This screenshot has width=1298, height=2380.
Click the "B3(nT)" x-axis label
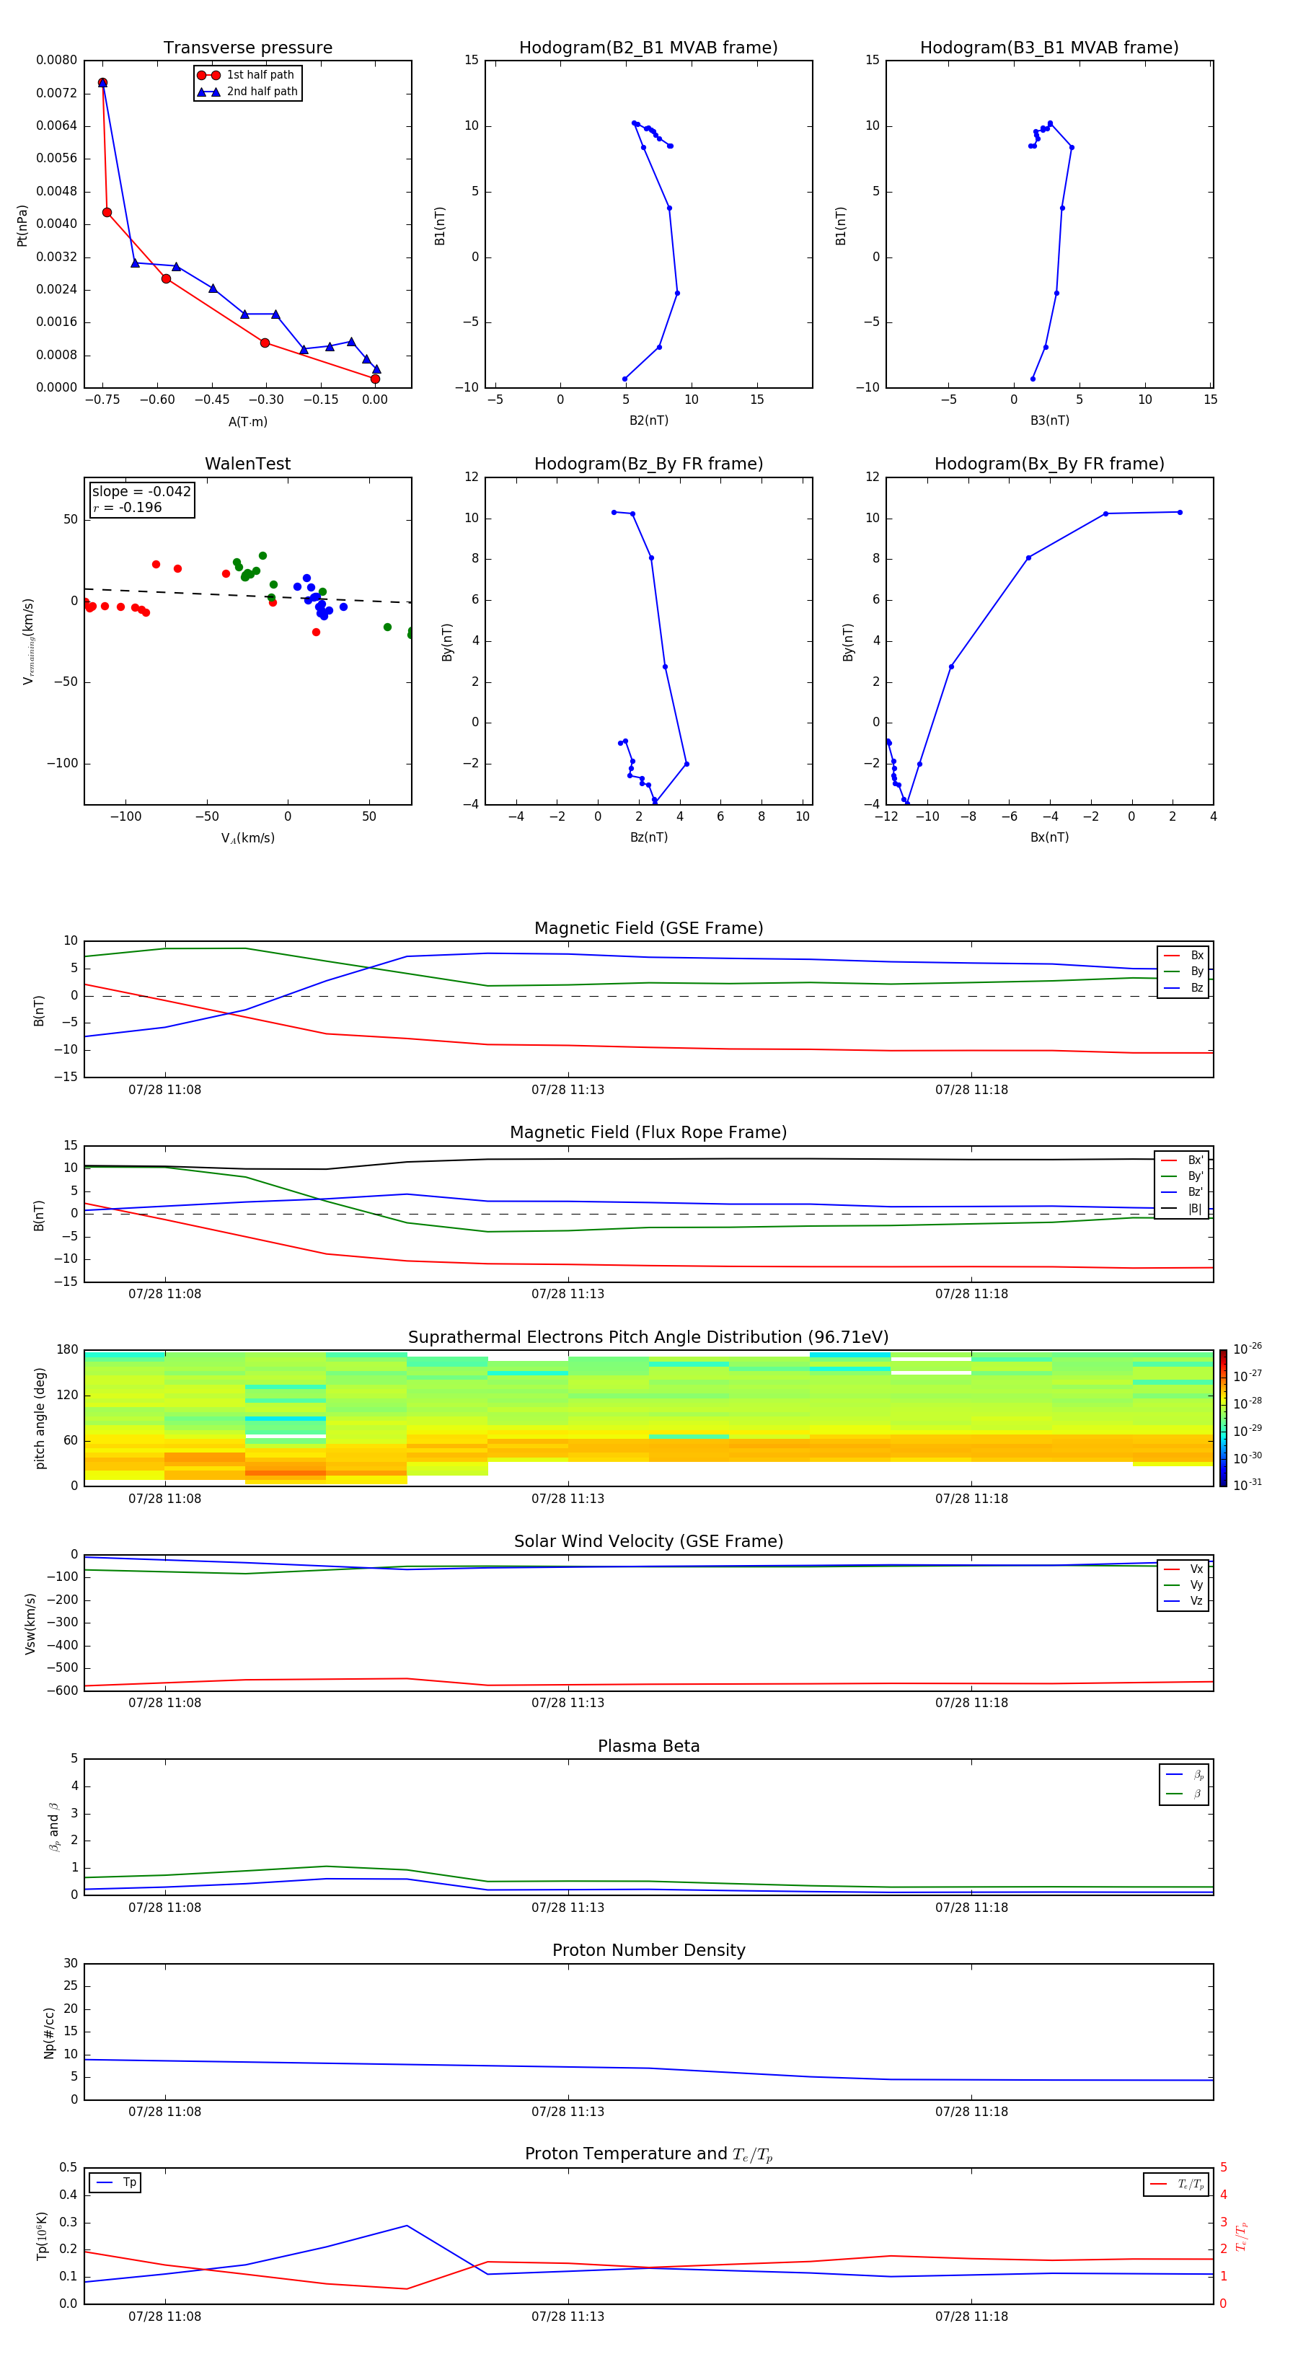(x=1049, y=421)
